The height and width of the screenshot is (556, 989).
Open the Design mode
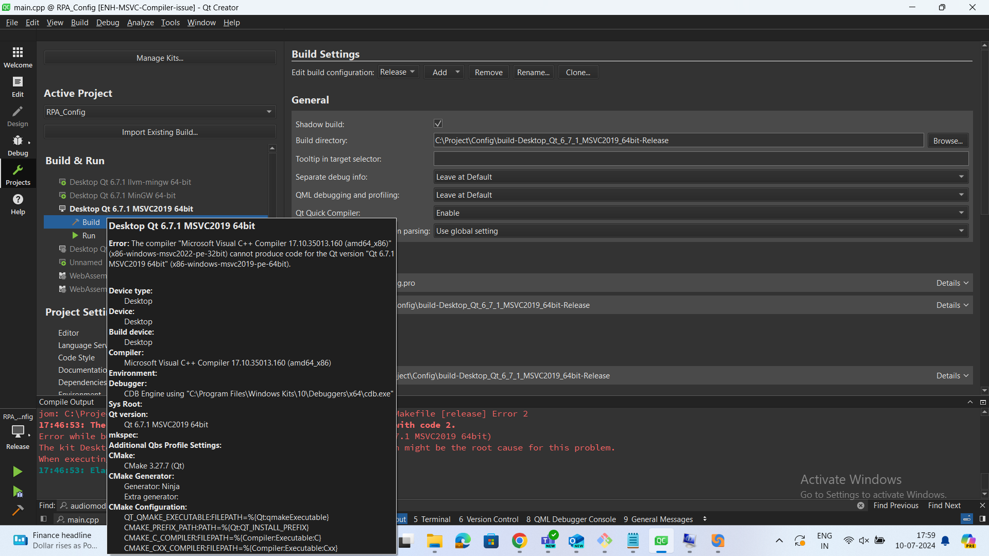pos(18,116)
